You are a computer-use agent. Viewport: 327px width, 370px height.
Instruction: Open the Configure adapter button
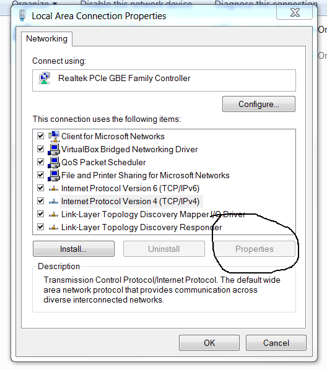(259, 104)
